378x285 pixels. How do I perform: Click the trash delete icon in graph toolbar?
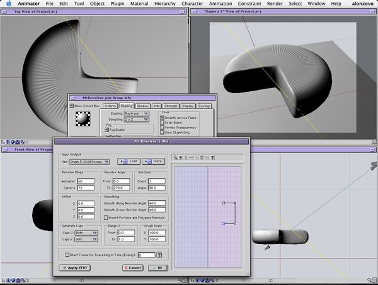pyautogui.click(x=202, y=157)
